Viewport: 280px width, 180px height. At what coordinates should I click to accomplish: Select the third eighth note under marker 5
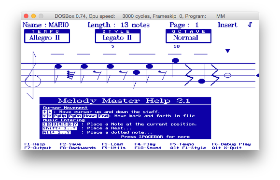(110, 73)
